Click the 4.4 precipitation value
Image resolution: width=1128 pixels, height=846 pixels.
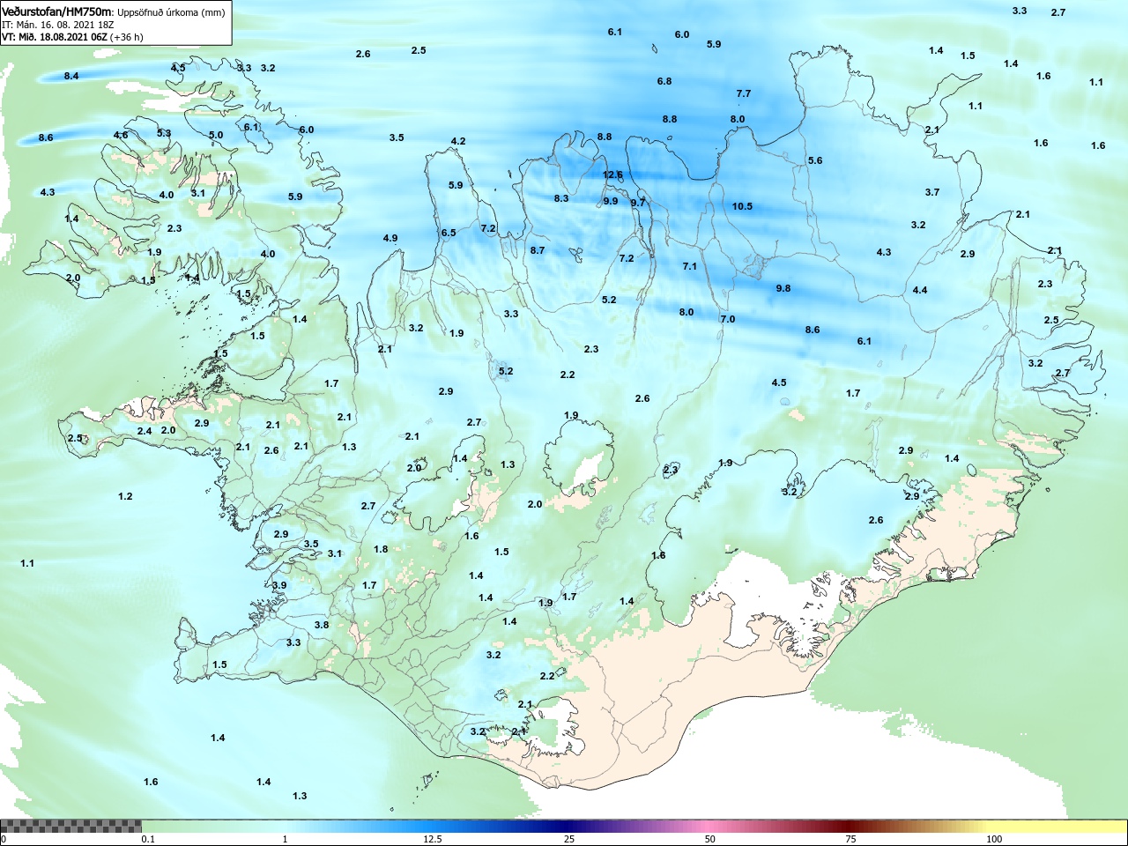[920, 290]
